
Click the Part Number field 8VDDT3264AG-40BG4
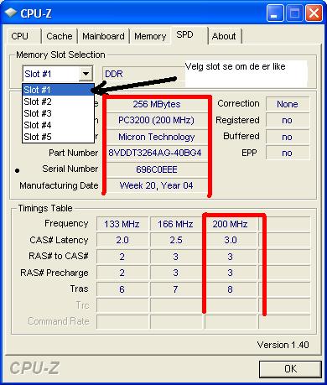[x=155, y=153]
